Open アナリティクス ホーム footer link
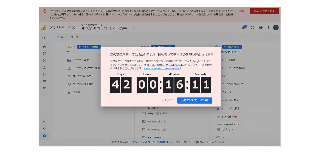 click(x=142, y=142)
